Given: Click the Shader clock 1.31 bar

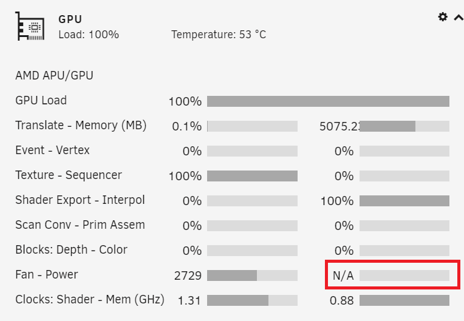Looking at the screenshot, I should [253, 300].
